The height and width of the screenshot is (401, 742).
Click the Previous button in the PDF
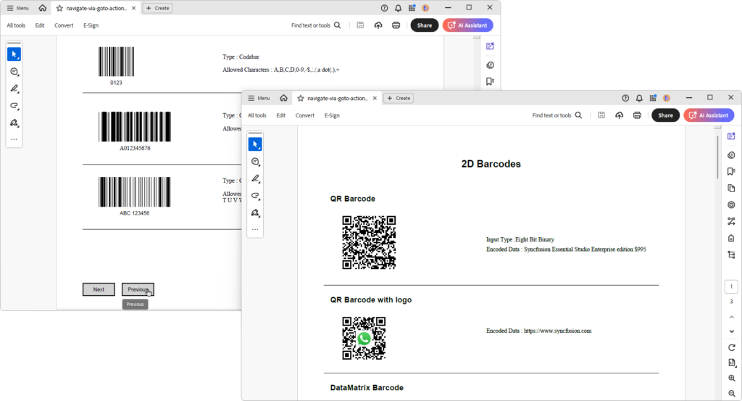pyautogui.click(x=138, y=289)
